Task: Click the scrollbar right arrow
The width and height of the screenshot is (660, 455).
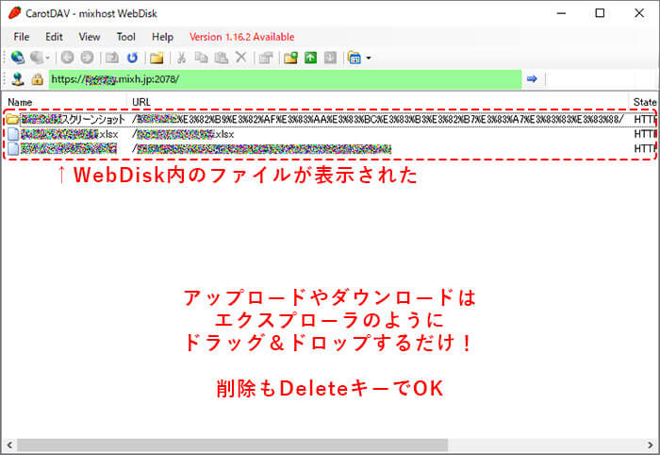Action: pyautogui.click(x=651, y=445)
